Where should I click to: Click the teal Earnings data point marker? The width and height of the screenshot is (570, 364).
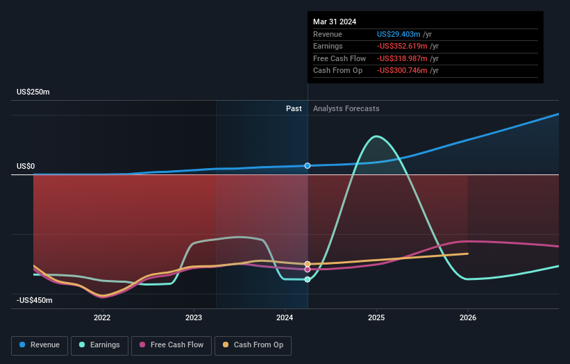(308, 279)
